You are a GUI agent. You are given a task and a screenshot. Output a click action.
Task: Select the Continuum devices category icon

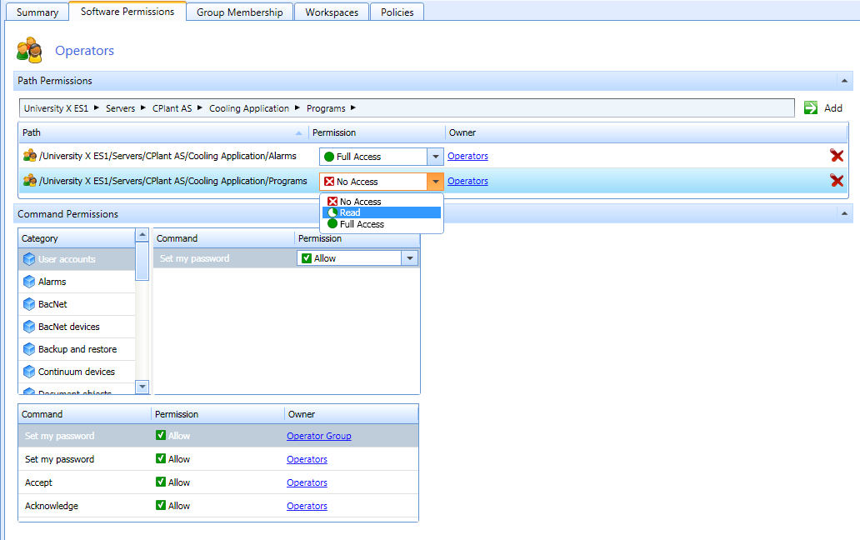pos(29,372)
